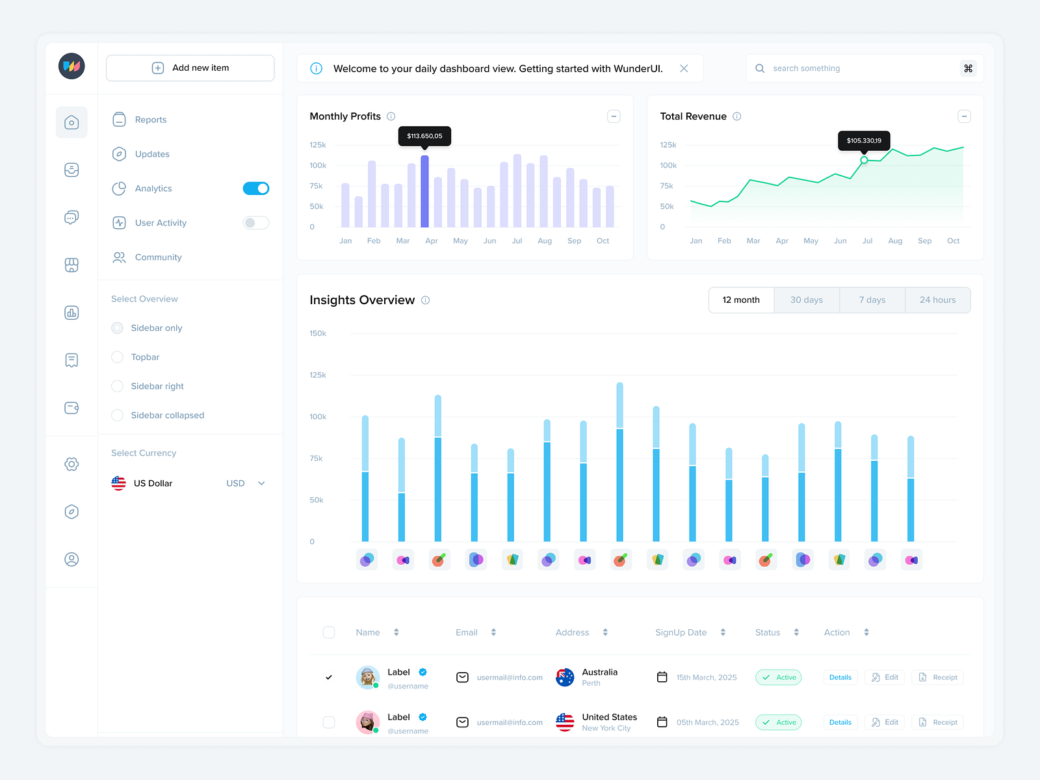The height and width of the screenshot is (780, 1040).
Task: Select the chat messages icon in sidebar
Action: (x=71, y=217)
